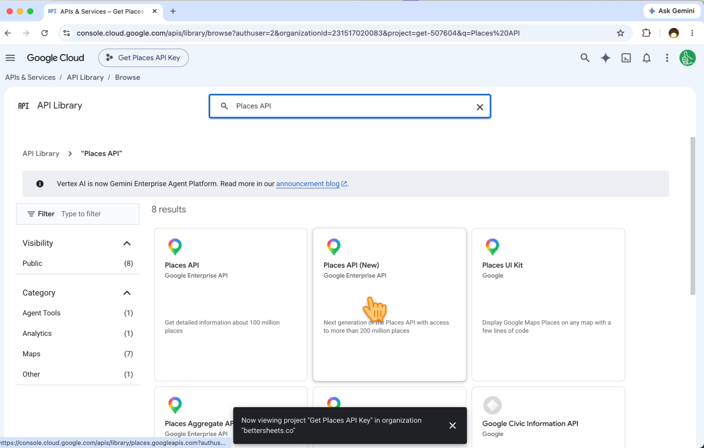The height and width of the screenshot is (448, 704).
Task: Open the Places API (New) card
Action: 390,304
